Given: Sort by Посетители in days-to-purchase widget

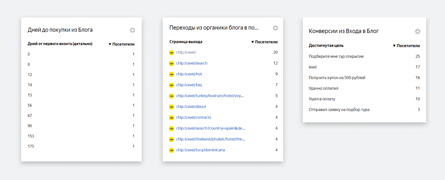Looking at the screenshot, I should tap(122, 44).
